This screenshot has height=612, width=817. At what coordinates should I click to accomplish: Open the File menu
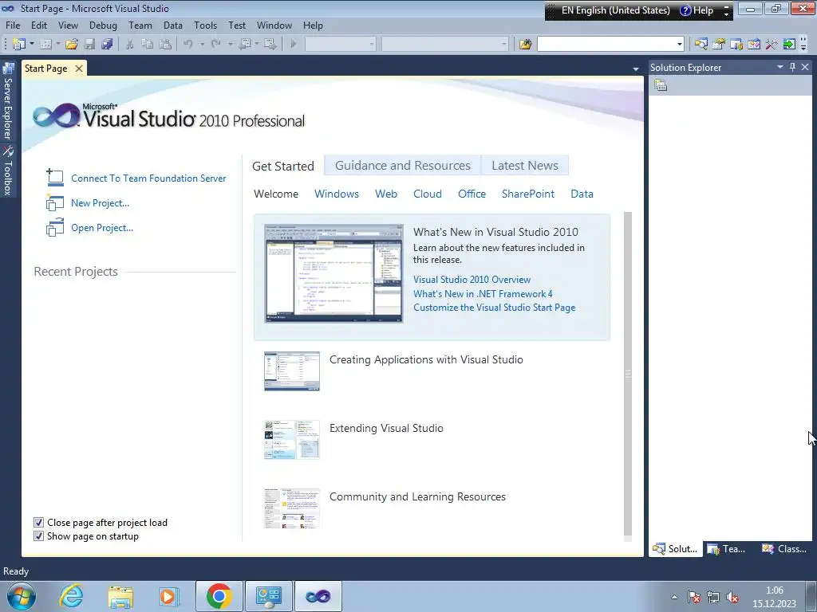13,25
